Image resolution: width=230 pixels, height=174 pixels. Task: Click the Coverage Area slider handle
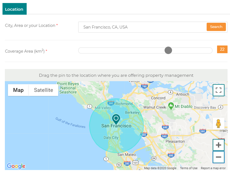pyautogui.click(x=168, y=50)
